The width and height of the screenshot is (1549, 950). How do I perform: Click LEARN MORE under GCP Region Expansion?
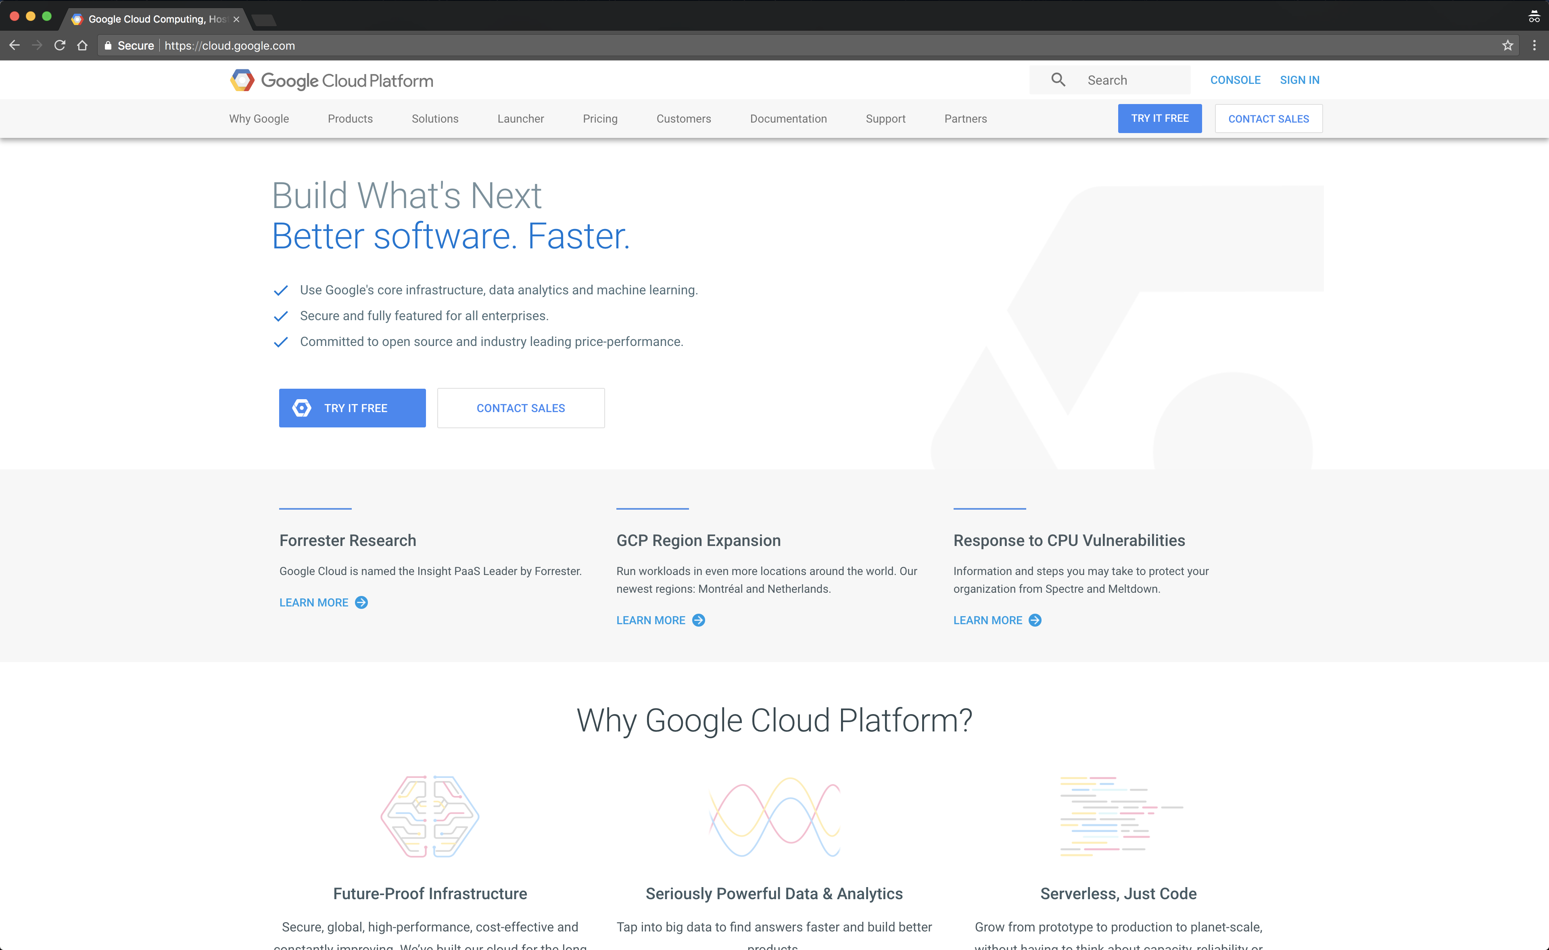[651, 620]
